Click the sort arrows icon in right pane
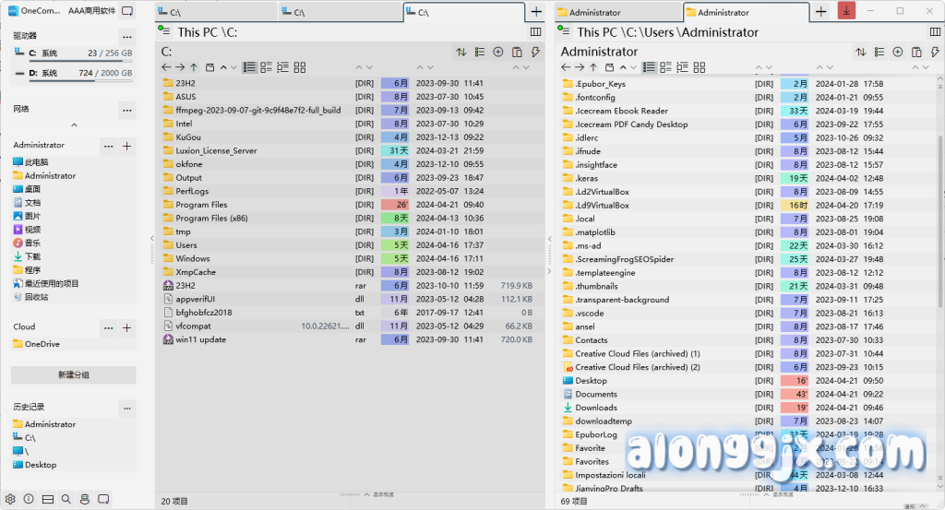 [861, 53]
